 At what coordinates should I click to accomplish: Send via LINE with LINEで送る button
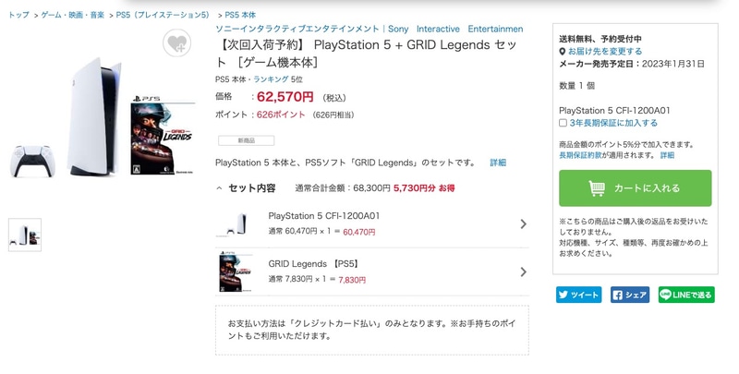click(686, 295)
